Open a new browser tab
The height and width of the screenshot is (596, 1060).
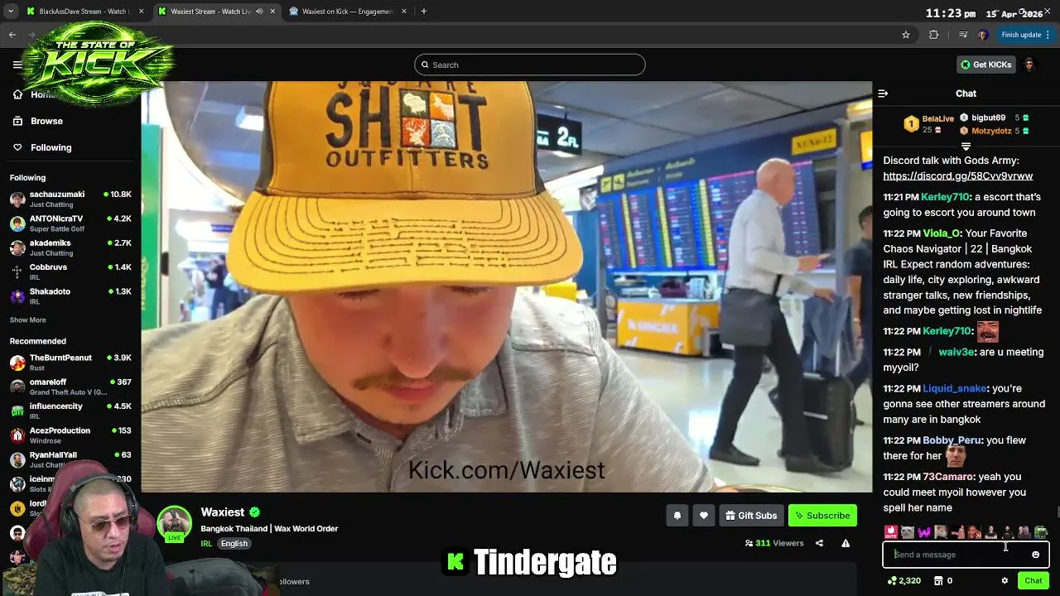[x=423, y=12]
